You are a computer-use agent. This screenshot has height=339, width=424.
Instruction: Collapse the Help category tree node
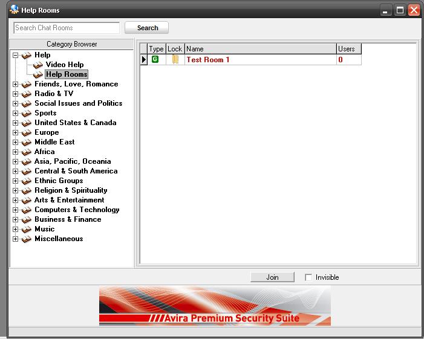pyautogui.click(x=15, y=55)
